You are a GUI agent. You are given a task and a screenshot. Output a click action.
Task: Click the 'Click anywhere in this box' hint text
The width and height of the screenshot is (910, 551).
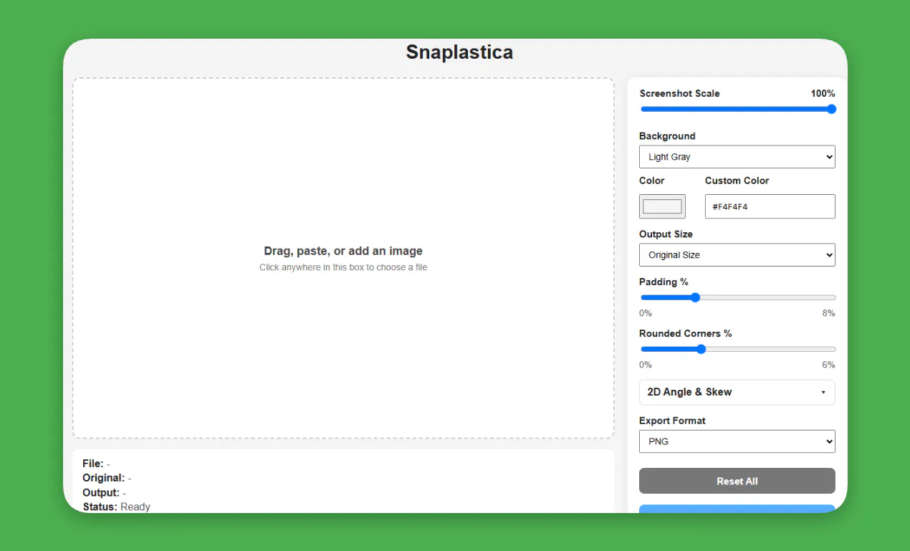click(x=343, y=267)
